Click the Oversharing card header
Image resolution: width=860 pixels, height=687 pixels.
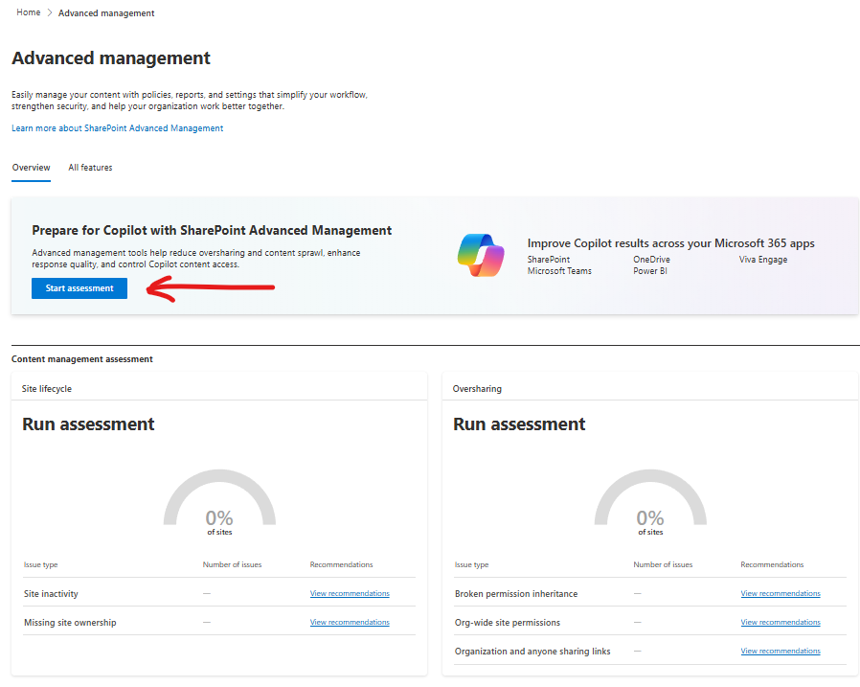tap(477, 389)
